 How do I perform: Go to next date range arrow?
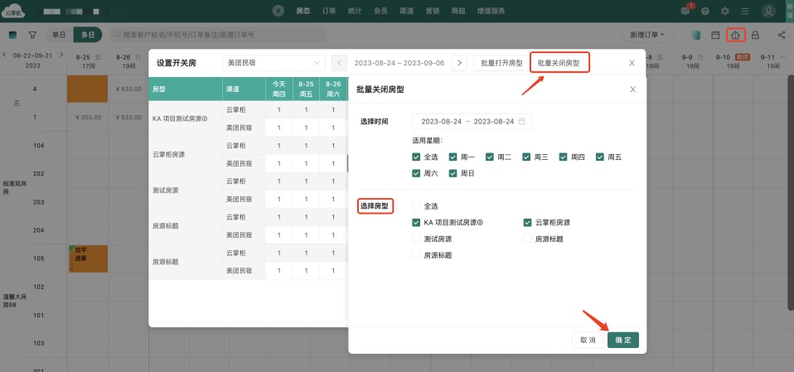(461, 63)
